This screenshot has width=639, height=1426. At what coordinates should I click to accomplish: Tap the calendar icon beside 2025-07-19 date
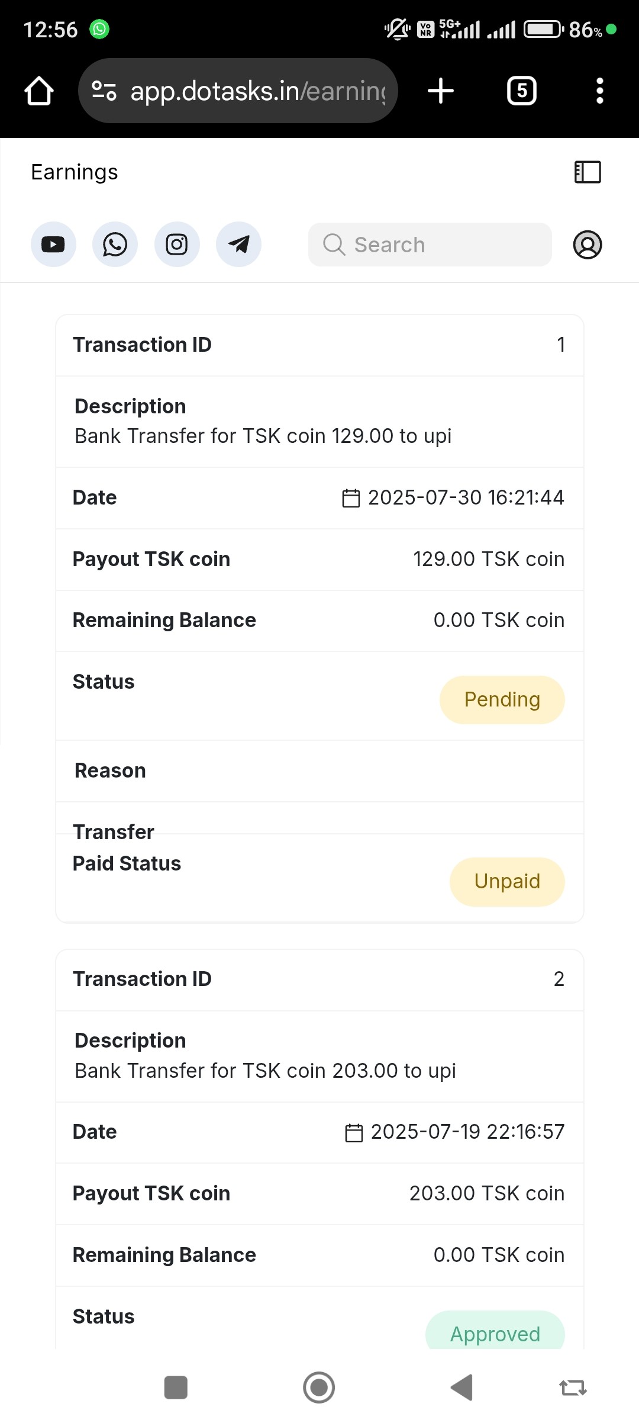coord(354,1132)
